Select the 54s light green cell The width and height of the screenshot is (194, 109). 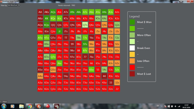point(104,70)
